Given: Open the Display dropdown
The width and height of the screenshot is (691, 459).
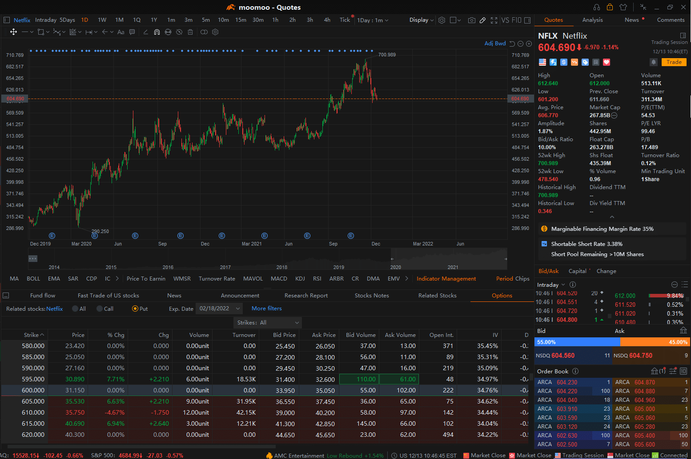Looking at the screenshot, I should [421, 20].
